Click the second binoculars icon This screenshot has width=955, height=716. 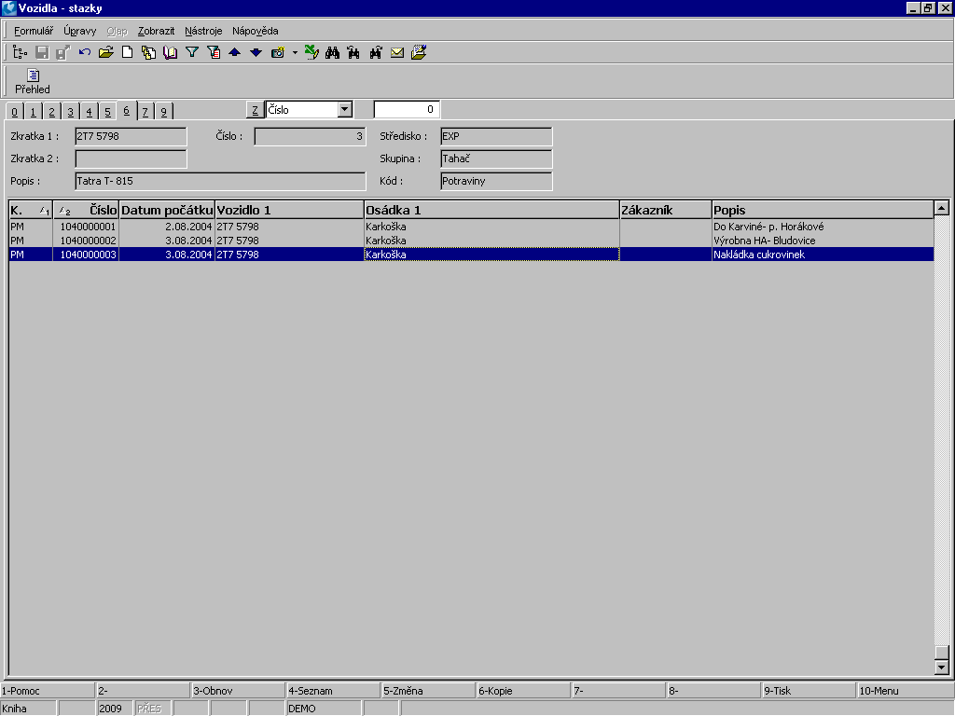353,53
